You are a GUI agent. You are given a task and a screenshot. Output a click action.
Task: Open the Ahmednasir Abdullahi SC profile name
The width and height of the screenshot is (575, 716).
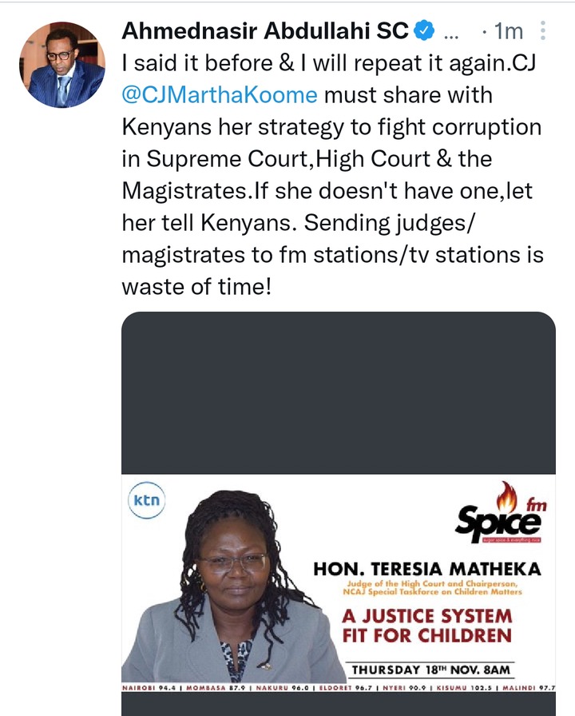pyautogui.click(x=265, y=30)
